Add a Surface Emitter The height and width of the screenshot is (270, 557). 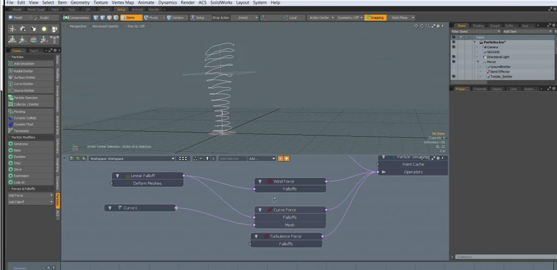point(30,78)
